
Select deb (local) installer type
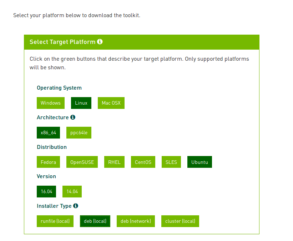[x=95, y=221]
